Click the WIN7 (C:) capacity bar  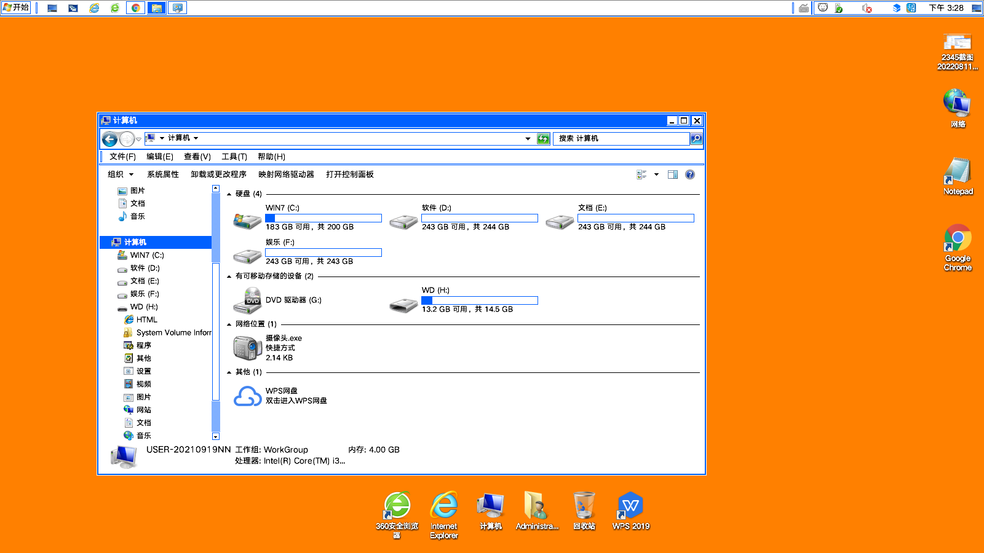[323, 218]
